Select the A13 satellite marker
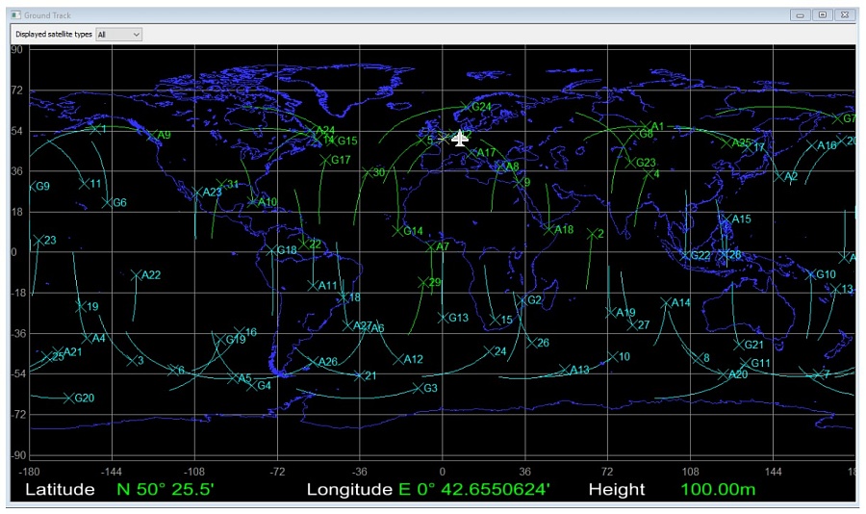The height and width of the screenshot is (514, 866). click(564, 371)
